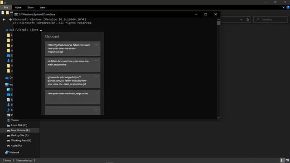
Task: Open code (H:) drive
Action: click(16, 146)
